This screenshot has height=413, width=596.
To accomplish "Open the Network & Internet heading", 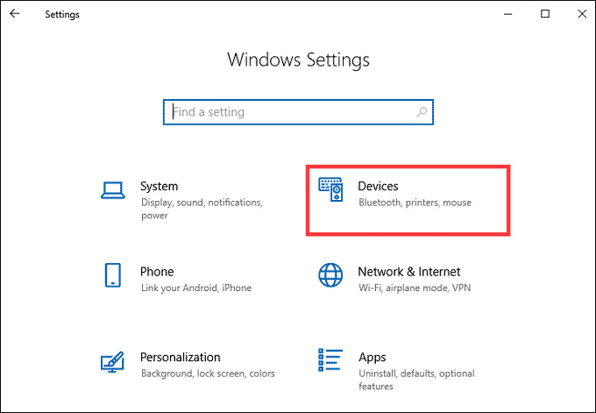I will (409, 272).
